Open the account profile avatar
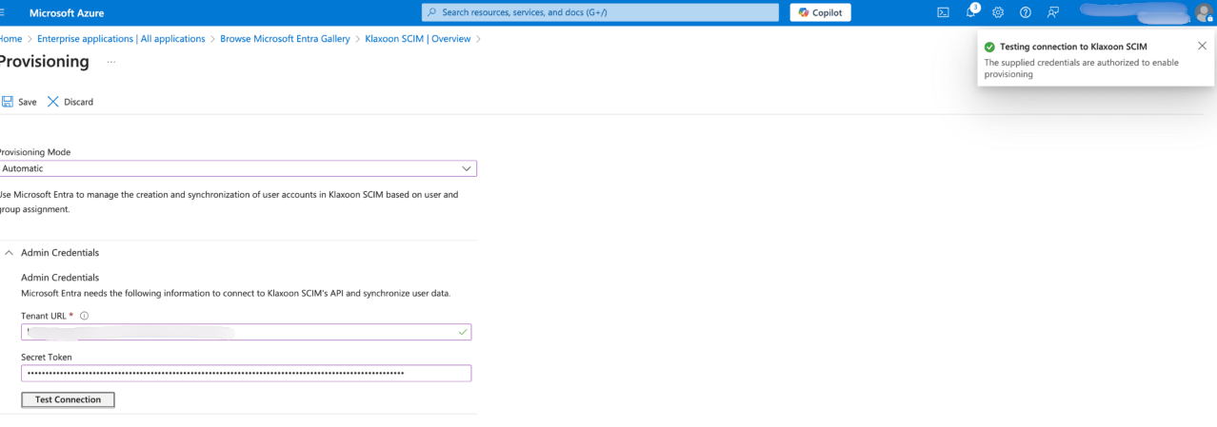The image size is (1217, 427). click(1203, 12)
